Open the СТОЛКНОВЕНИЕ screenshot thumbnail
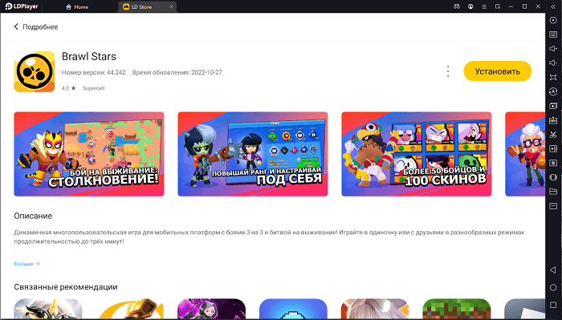This screenshot has height=320, width=562. [89, 154]
